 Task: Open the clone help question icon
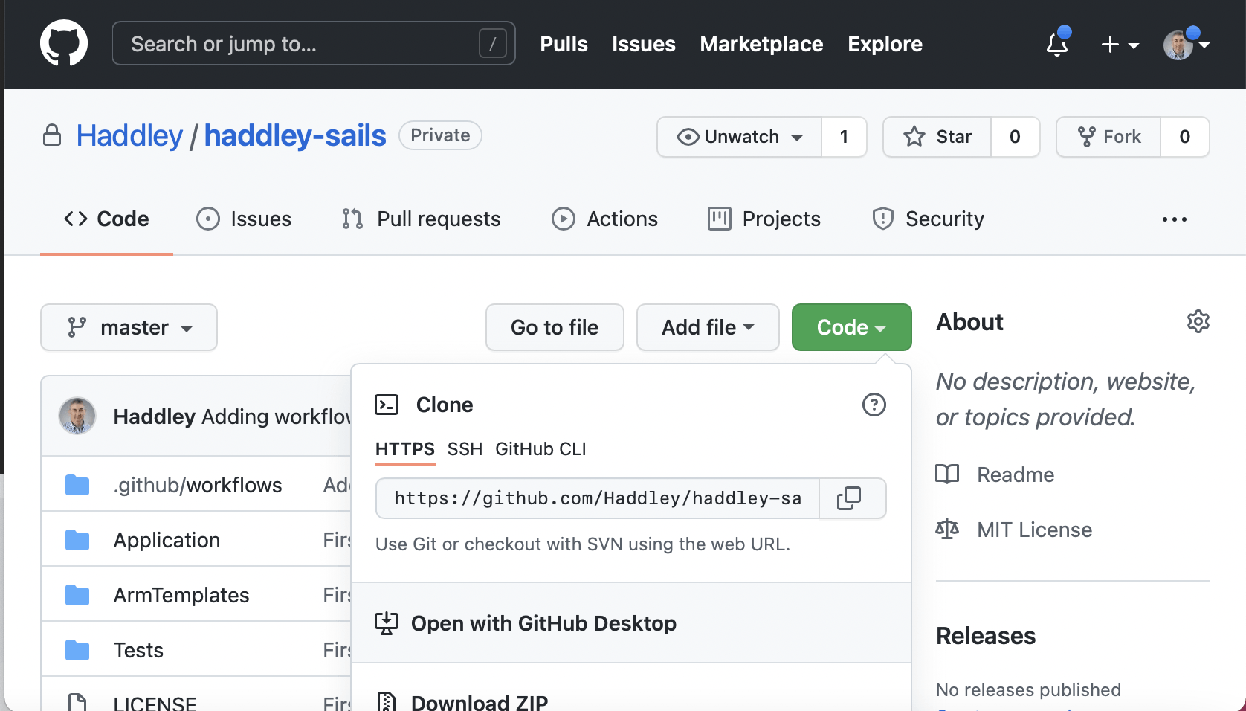click(x=874, y=405)
